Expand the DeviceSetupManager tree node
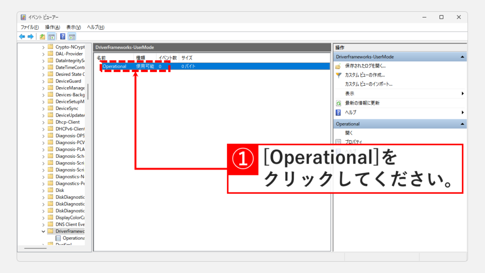 tap(43, 101)
